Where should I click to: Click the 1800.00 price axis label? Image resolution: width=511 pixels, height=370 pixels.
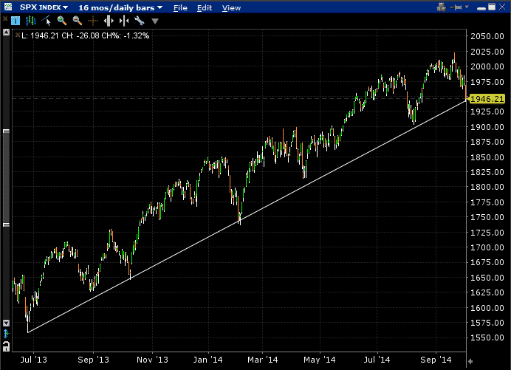pos(487,187)
